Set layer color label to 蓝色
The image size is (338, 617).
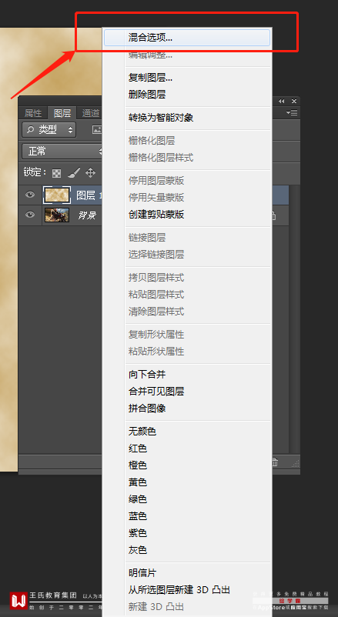[138, 516]
